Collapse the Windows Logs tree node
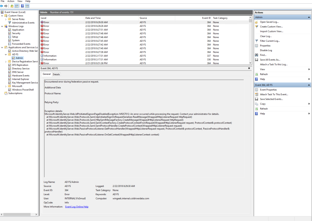The width and height of the screenshot is (312, 221). click(x=2, y=26)
